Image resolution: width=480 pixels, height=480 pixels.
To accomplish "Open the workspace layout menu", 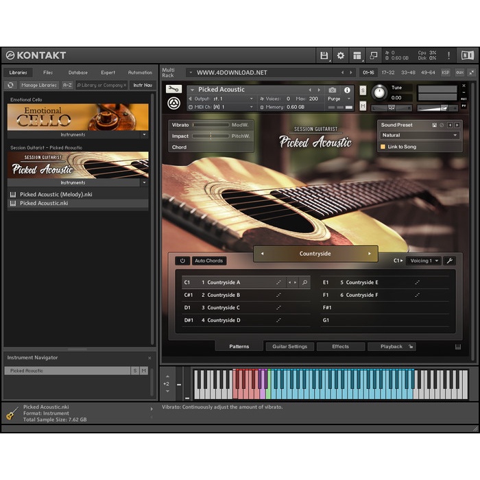I will pos(357,56).
